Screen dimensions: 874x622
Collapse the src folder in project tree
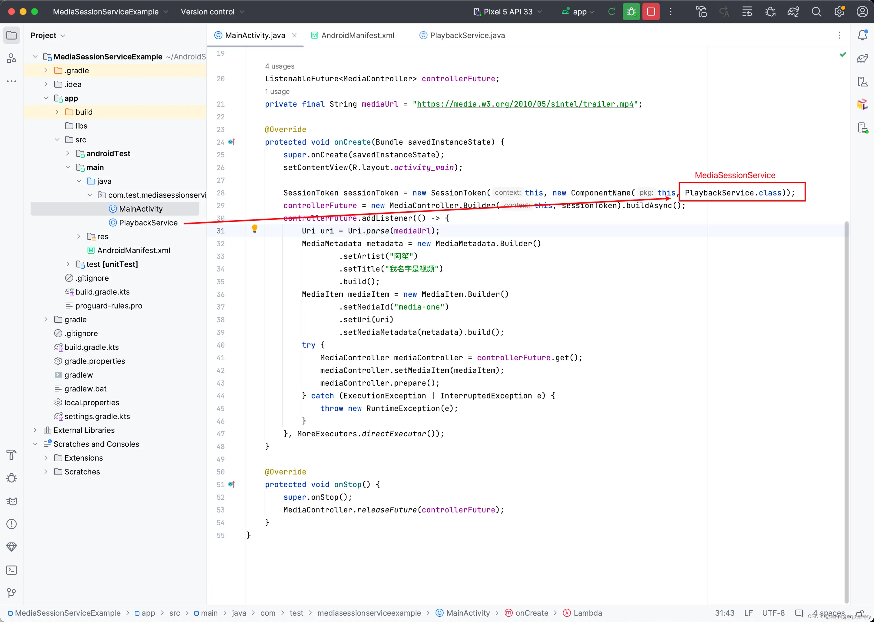57,140
